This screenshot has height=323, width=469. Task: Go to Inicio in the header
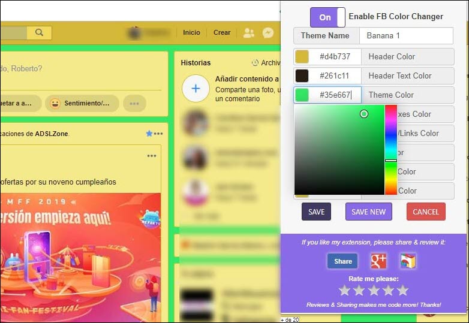tap(191, 32)
